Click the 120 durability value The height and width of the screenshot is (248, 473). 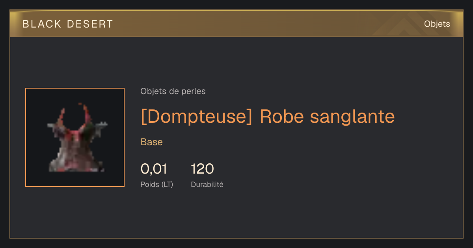[x=202, y=169]
